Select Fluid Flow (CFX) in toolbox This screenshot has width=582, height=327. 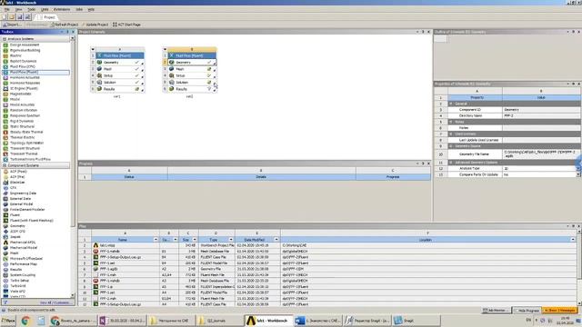(23, 66)
